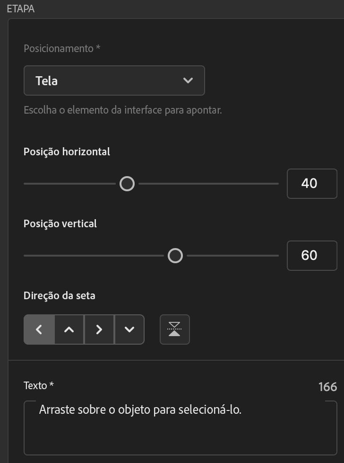
Task: Click the vertical slider track left of the handle
Action: point(95,256)
